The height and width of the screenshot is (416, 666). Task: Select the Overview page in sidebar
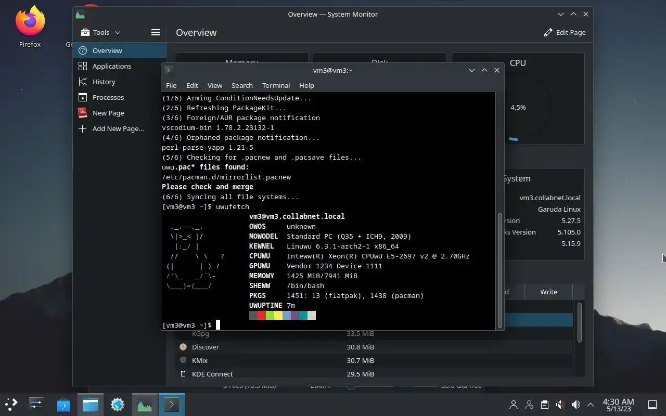120,50
